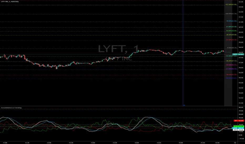Image resolution: width=245 pixels, height=144 pixels.
Task: Select the 78.60% Fibonacci label at 61.04
Action: click(231, 21)
